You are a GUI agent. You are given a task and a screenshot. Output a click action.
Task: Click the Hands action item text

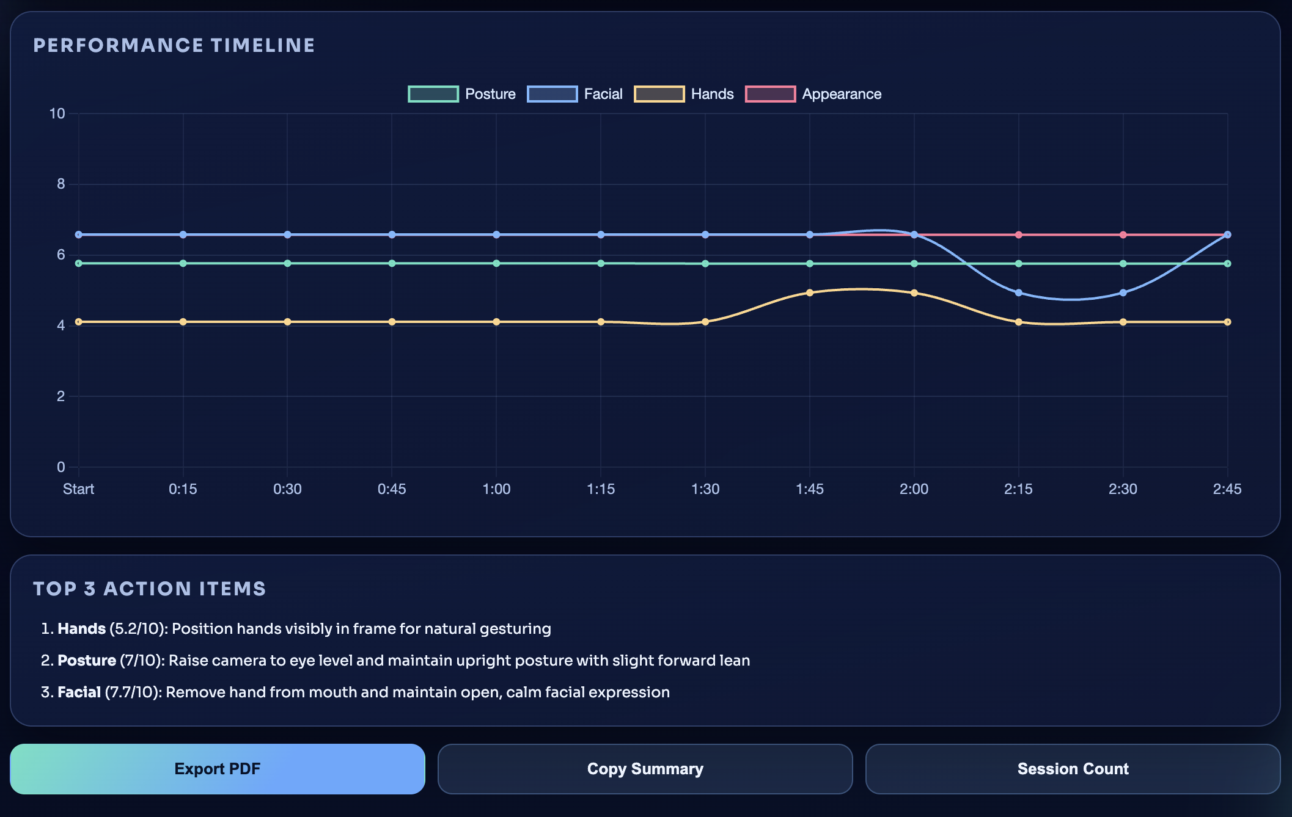(304, 629)
